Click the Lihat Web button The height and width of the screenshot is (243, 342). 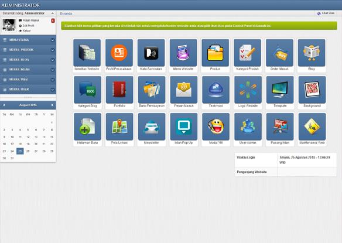326,13
